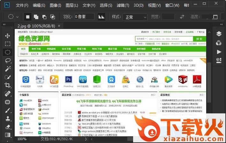Choose Intersect with selection mode
The height and width of the screenshot is (143, 226).
coord(53,17)
